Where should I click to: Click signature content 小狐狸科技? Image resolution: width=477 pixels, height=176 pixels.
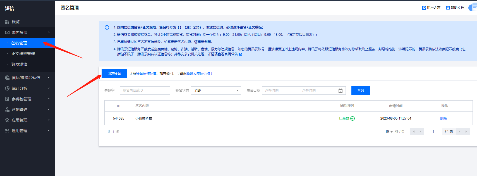pyautogui.click(x=144, y=118)
